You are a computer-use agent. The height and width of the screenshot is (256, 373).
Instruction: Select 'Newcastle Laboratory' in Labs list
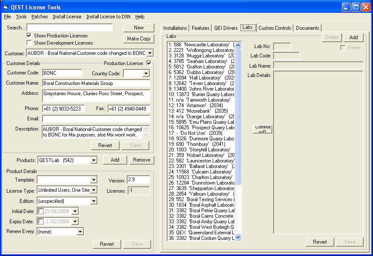point(200,45)
